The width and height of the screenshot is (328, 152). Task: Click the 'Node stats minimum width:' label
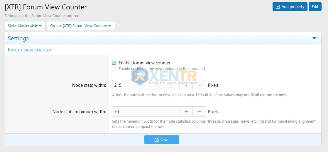click(x=79, y=112)
